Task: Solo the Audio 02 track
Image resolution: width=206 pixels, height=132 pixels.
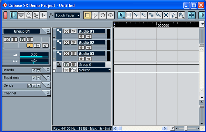Action: [x=74, y=43]
